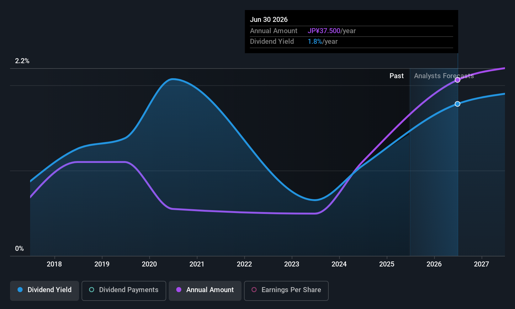The height and width of the screenshot is (309, 515).
Task: Select the purple data point at Jun 2026
Action: click(458, 80)
